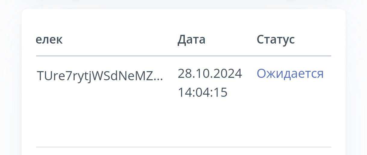Click the divider line under column headers

coord(183,56)
